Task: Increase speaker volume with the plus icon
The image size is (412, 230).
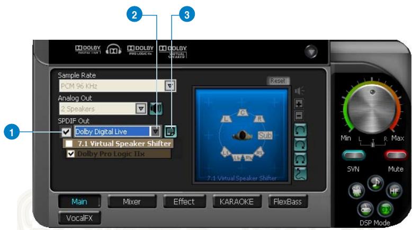Action: tap(299, 104)
